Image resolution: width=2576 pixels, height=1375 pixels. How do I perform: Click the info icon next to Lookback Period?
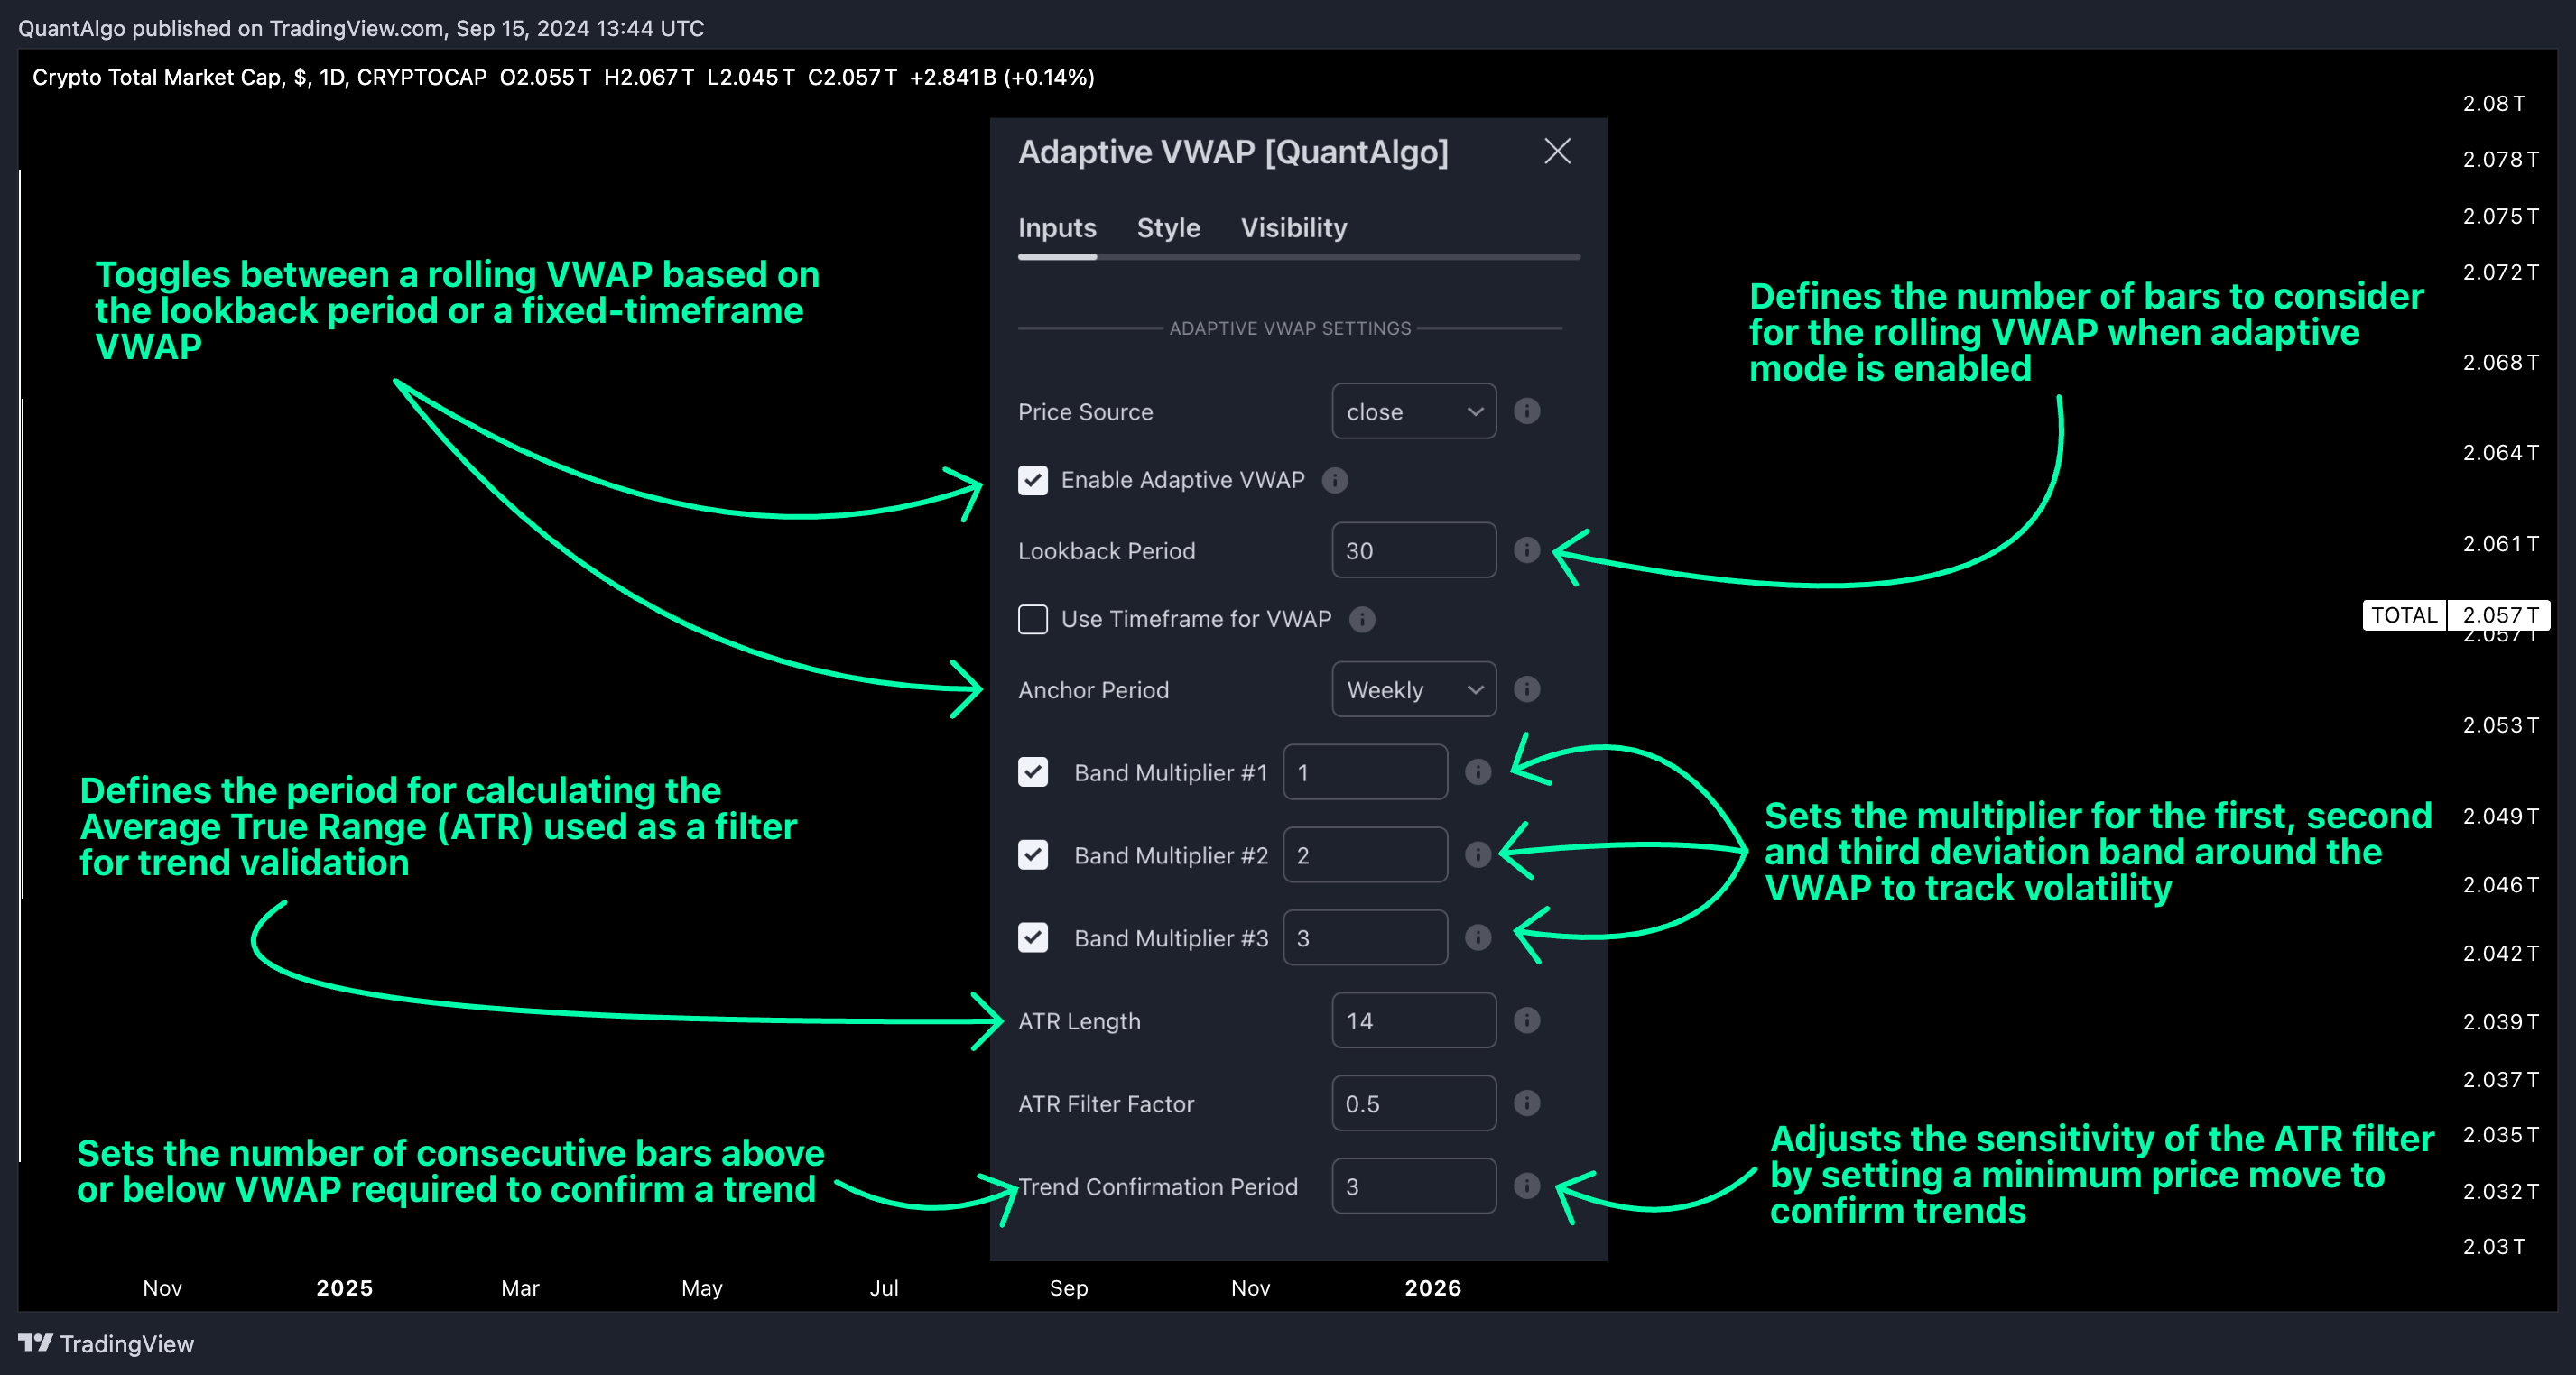(x=1526, y=549)
